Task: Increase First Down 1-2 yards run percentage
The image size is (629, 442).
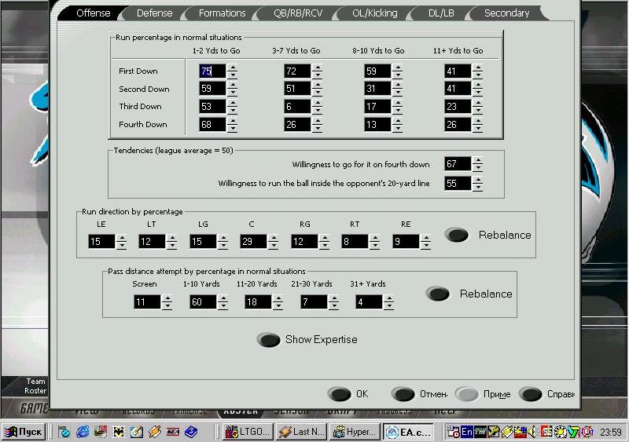Action: (233, 68)
